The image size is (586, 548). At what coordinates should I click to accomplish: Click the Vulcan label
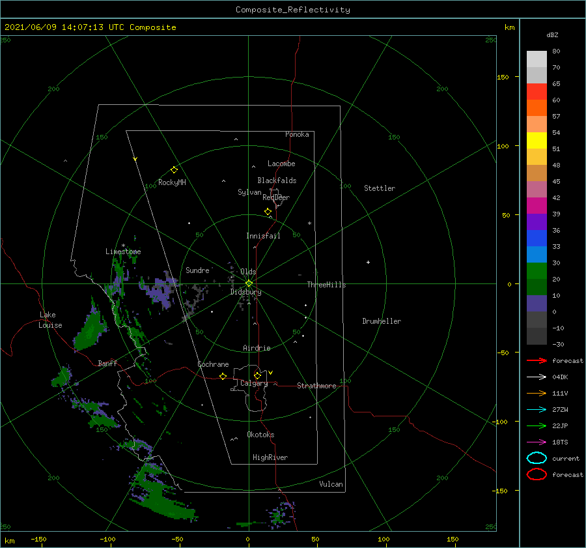point(331,484)
